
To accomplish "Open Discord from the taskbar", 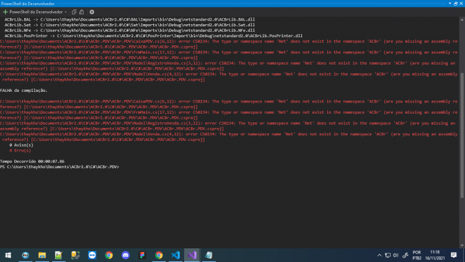I will pyautogui.click(x=125, y=255).
